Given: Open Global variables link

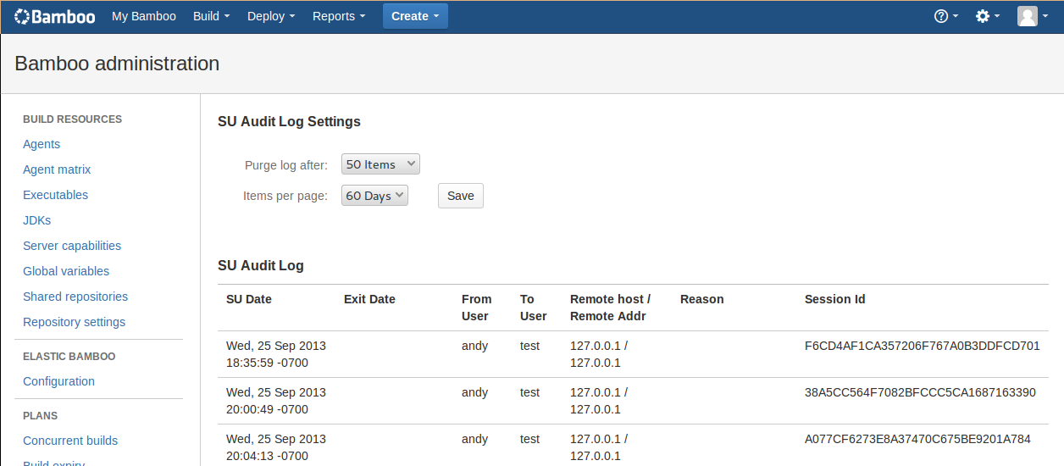Looking at the screenshot, I should tap(66, 271).
